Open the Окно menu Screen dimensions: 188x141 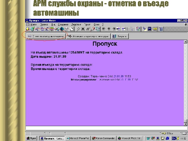point(97,25)
